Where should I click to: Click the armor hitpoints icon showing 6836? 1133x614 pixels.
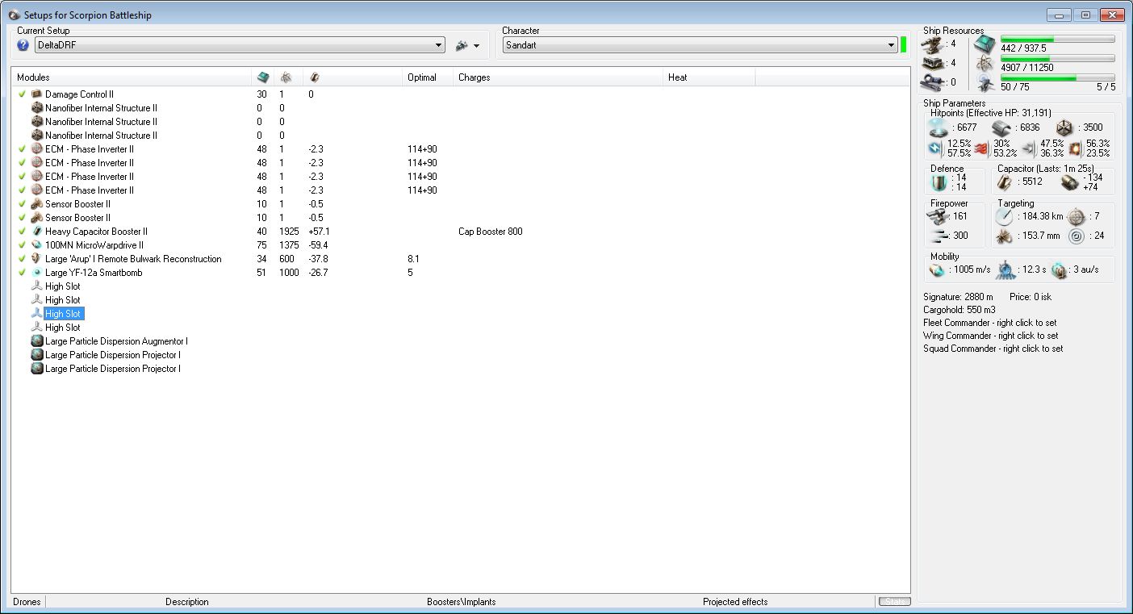[1002, 127]
